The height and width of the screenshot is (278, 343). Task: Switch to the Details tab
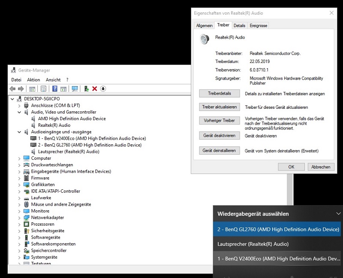(x=239, y=25)
